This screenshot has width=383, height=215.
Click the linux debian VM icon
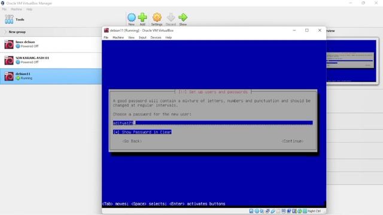coord(9,44)
